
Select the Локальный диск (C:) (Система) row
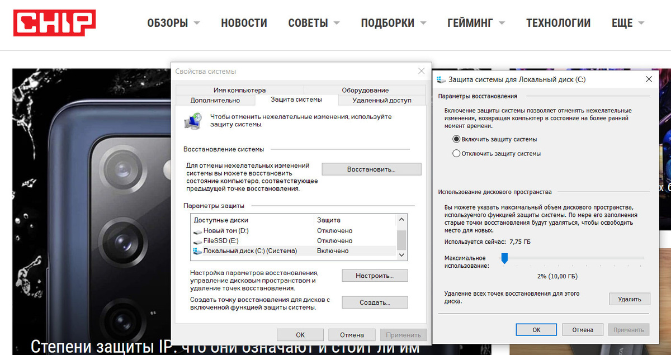click(x=294, y=251)
